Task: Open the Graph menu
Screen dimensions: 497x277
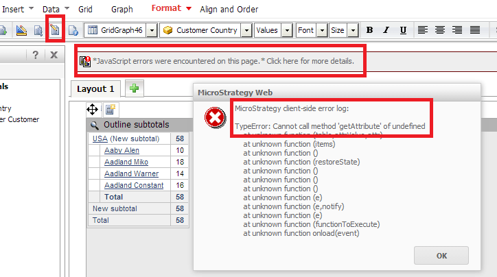Action: [122, 9]
